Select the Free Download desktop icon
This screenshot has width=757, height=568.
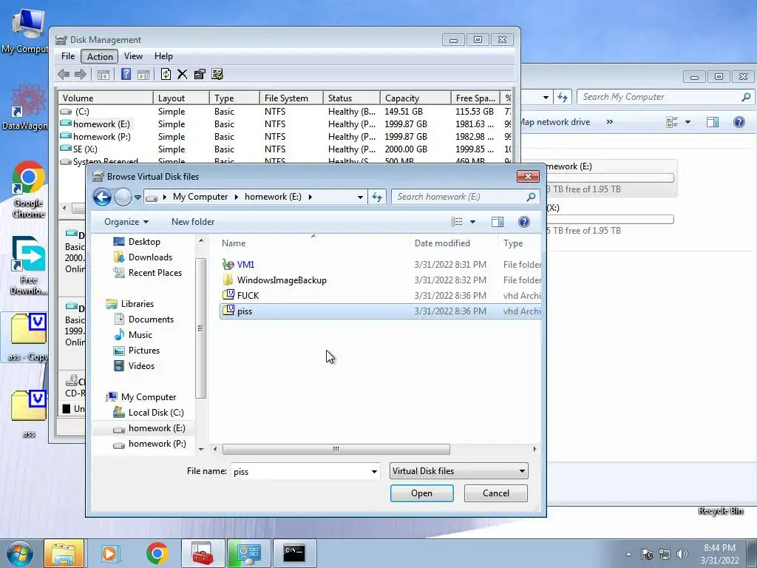[x=28, y=266]
